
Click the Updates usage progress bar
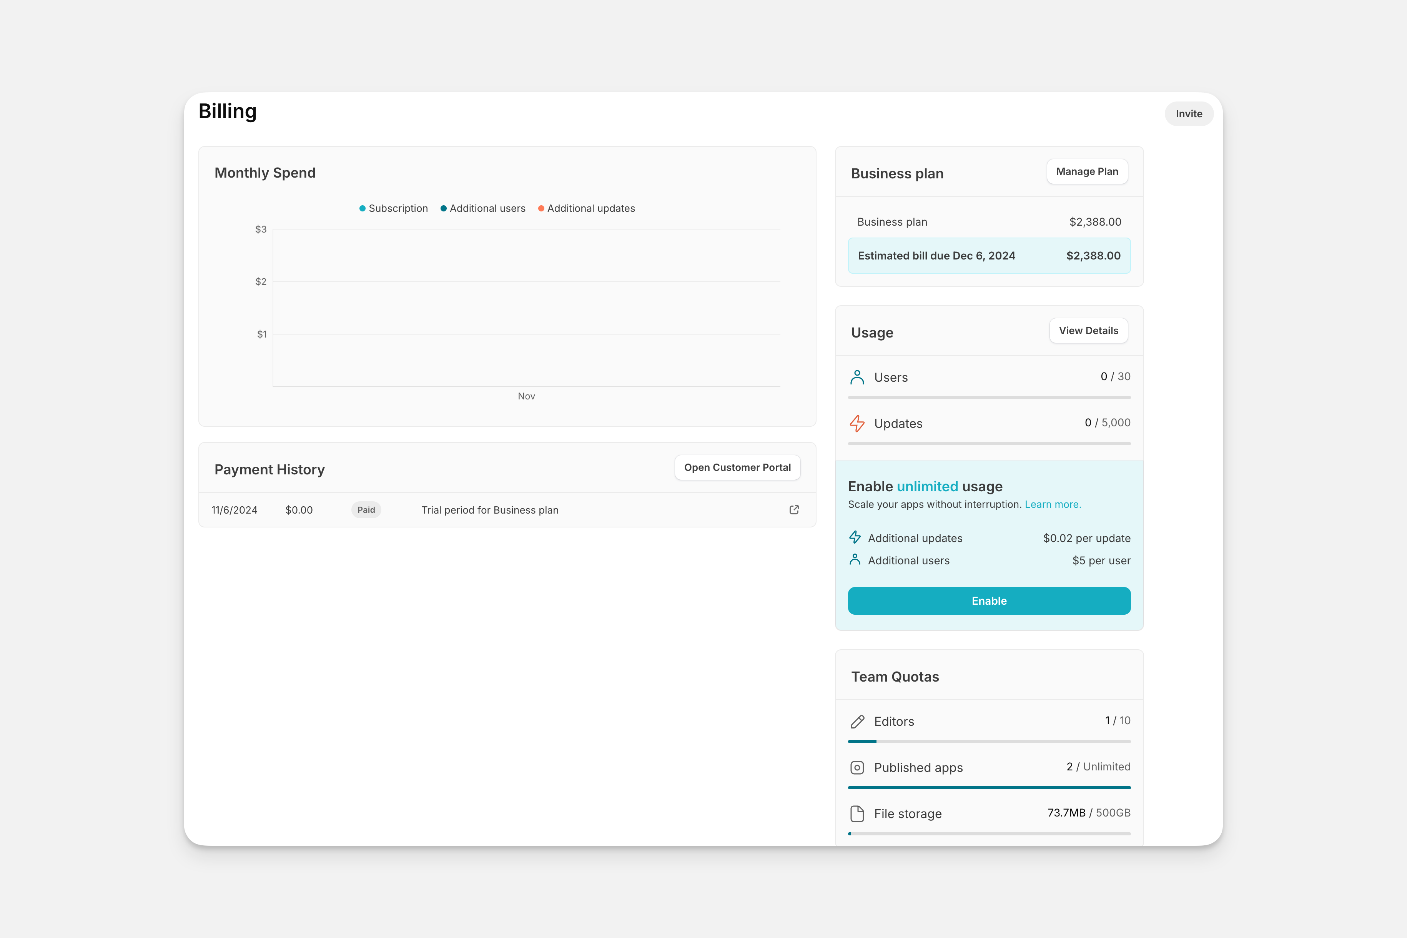(989, 443)
